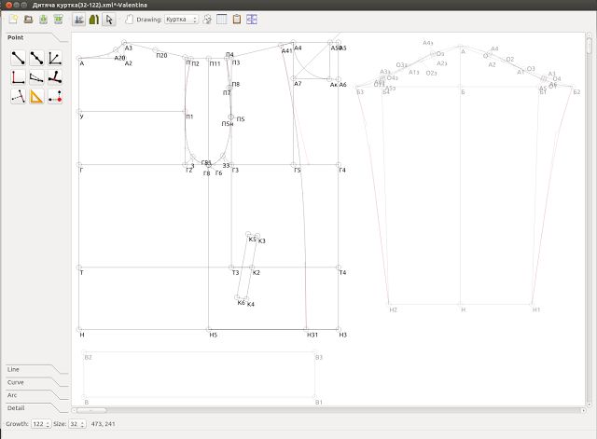Click the layout toolbar icon
The image size is (597, 439).
coord(252,20)
